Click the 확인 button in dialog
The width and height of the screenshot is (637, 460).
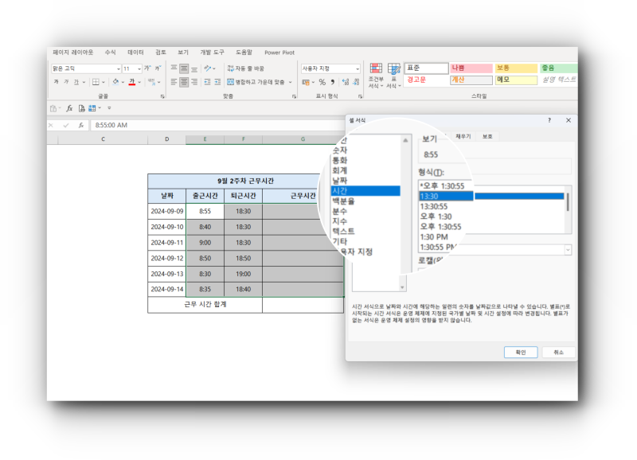pyautogui.click(x=520, y=352)
